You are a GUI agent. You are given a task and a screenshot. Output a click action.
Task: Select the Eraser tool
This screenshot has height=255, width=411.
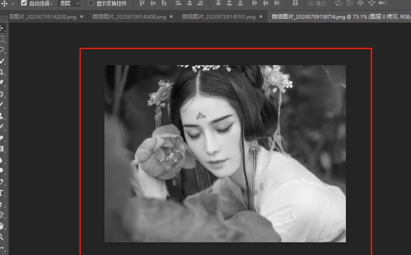(2, 137)
